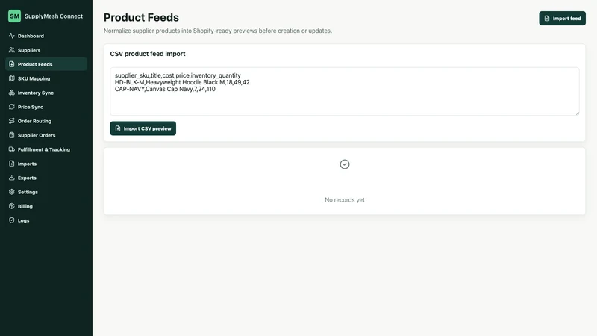Click the Dashboard pulse icon

[x=12, y=36]
